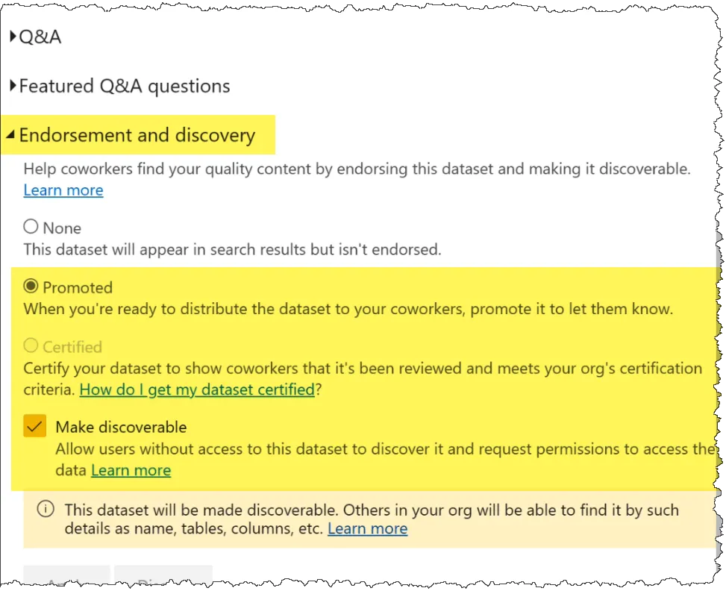Expand the Featured Q&A questions arrow
726x591 pixels.
[x=13, y=86]
